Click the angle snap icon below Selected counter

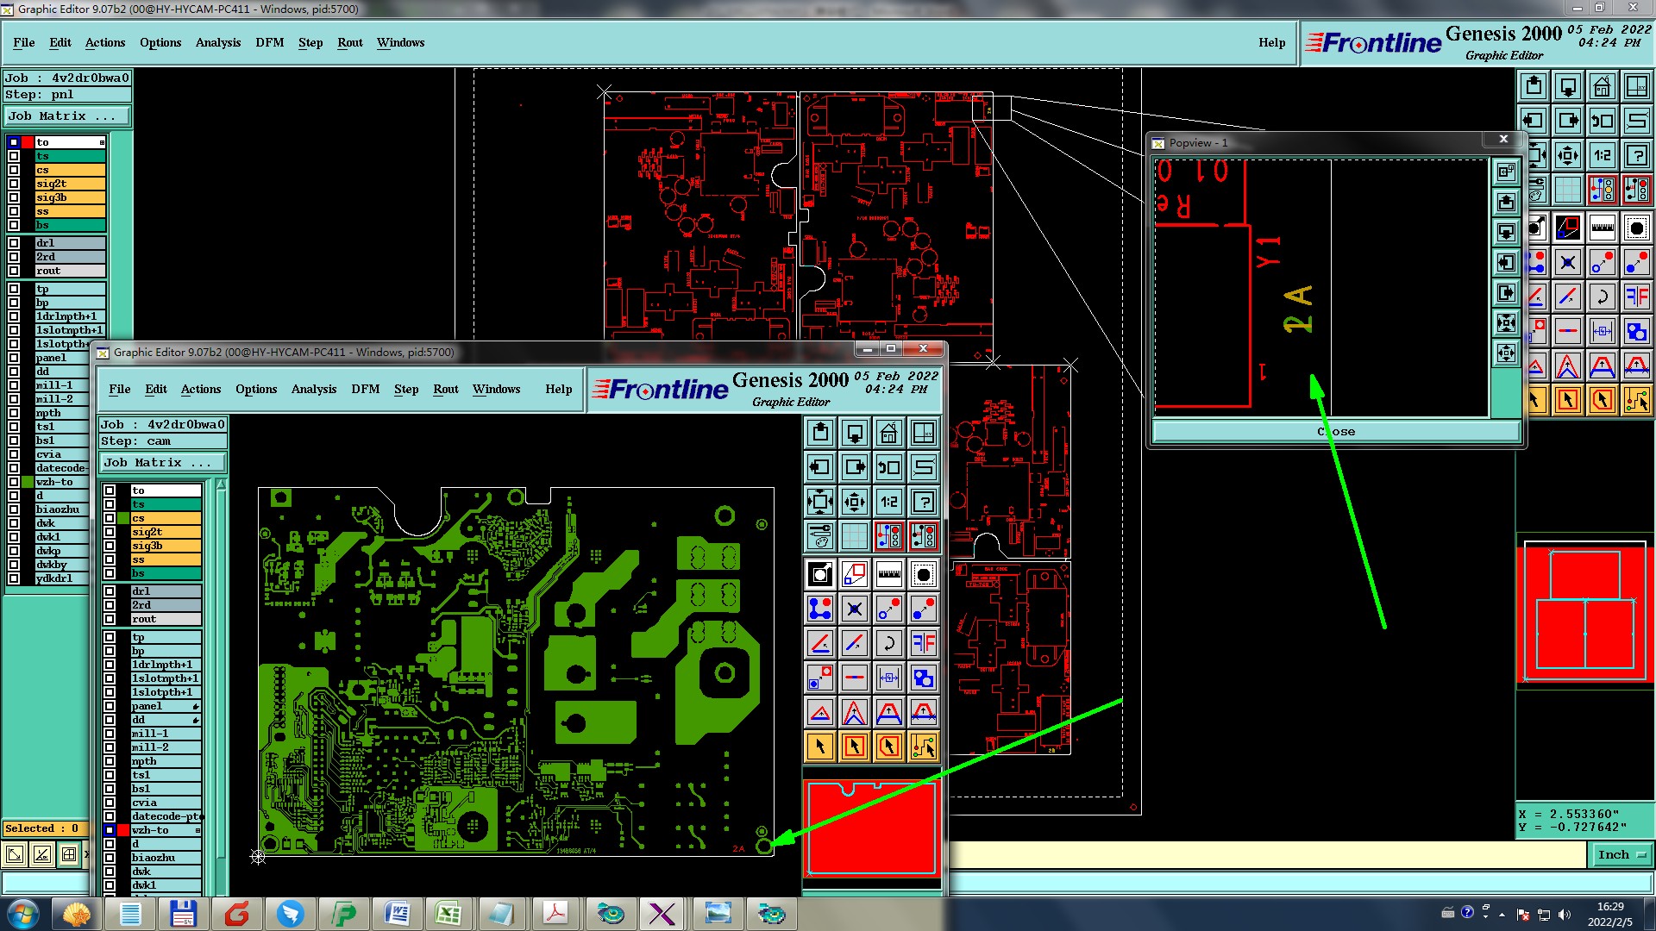pos(41,854)
